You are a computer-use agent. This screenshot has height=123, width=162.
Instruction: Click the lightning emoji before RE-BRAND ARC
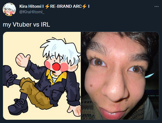click(47, 6)
